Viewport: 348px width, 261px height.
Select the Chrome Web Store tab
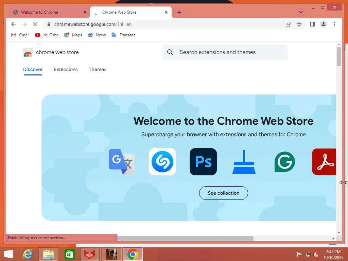[x=131, y=12]
